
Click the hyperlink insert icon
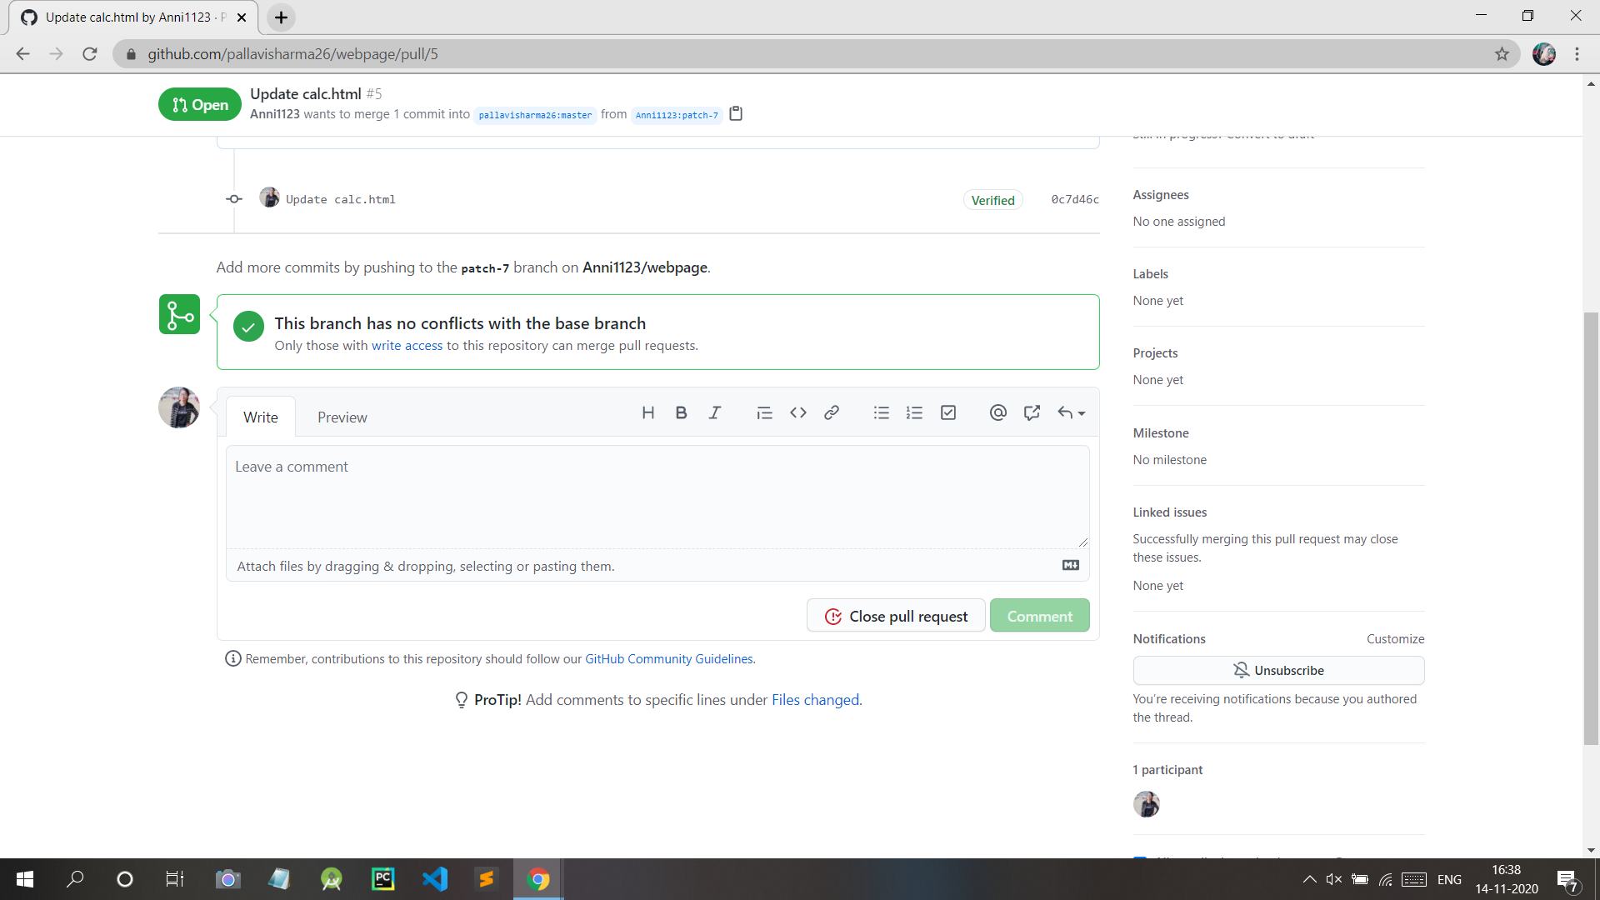832,412
